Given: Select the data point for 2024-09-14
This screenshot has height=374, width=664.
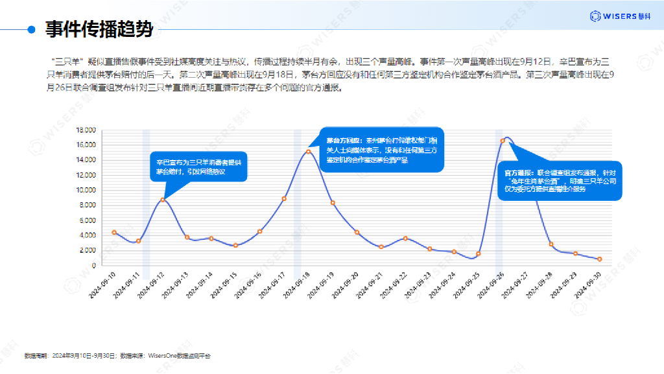Looking at the screenshot, I should coord(211,239).
